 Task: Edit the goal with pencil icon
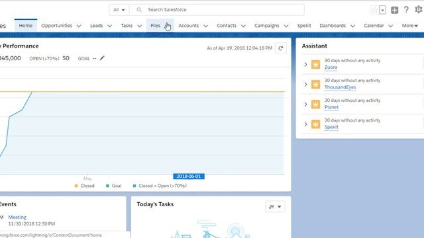pyautogui.click(x=102, y=58)
